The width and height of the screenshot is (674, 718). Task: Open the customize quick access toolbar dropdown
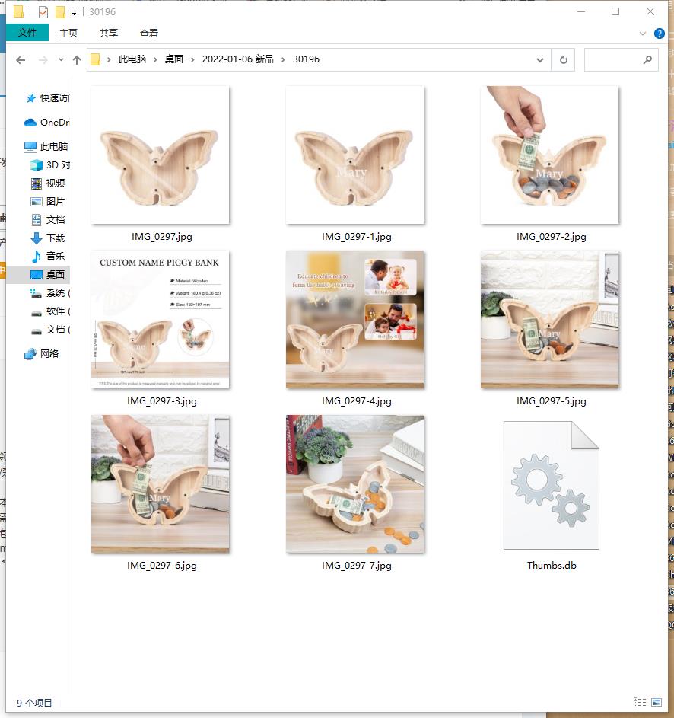coord(74,12)
